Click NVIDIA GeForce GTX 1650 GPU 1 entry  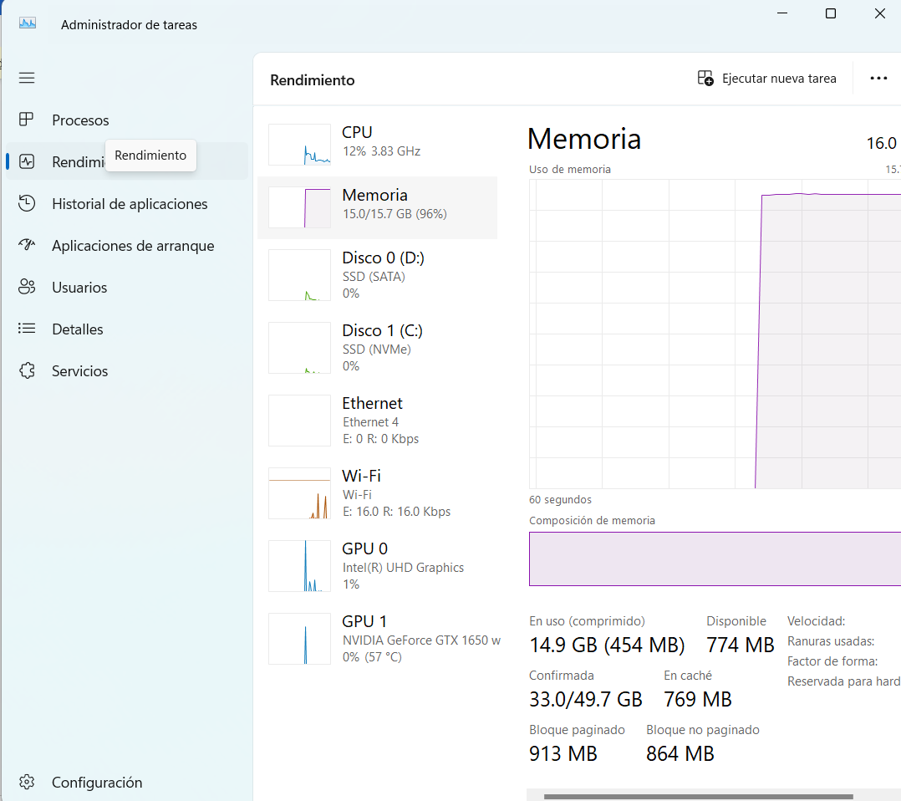tap(378, 639)
